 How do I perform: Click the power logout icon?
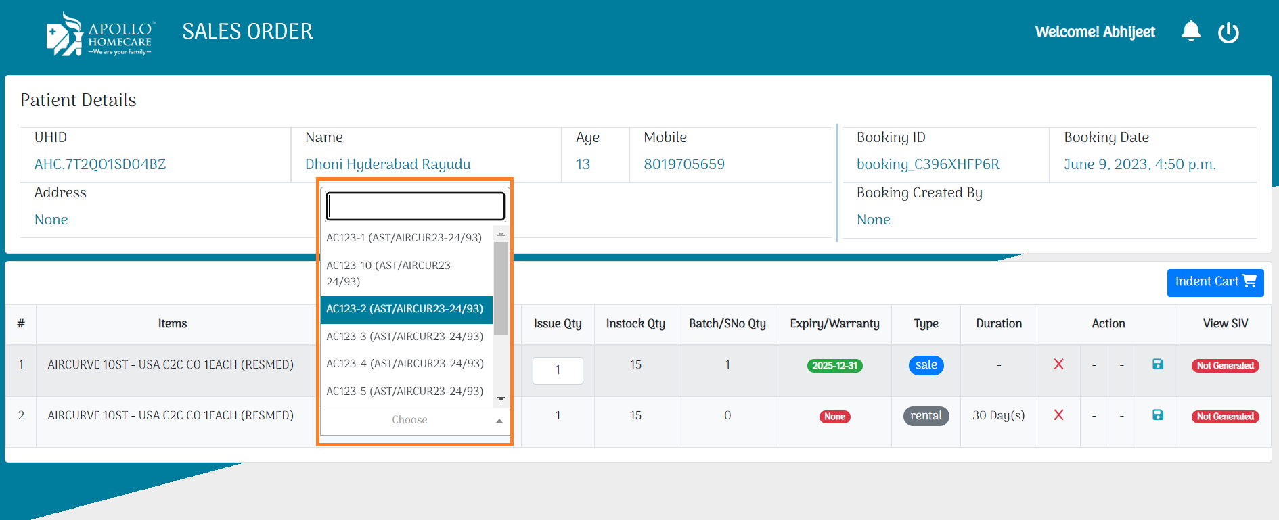pyautogui.click(x=1228, y=32)
